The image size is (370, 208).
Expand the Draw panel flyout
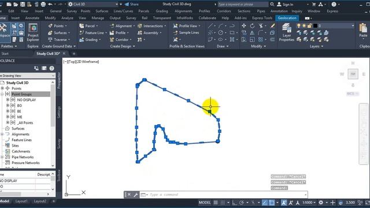[x=223, y=46]
